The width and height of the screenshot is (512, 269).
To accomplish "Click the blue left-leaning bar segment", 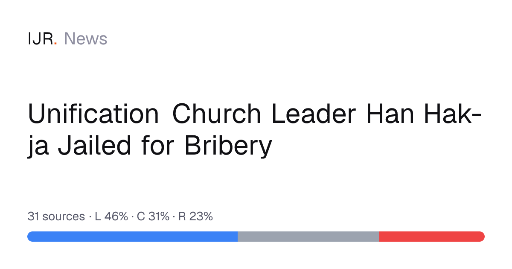I will coord(132,237).
